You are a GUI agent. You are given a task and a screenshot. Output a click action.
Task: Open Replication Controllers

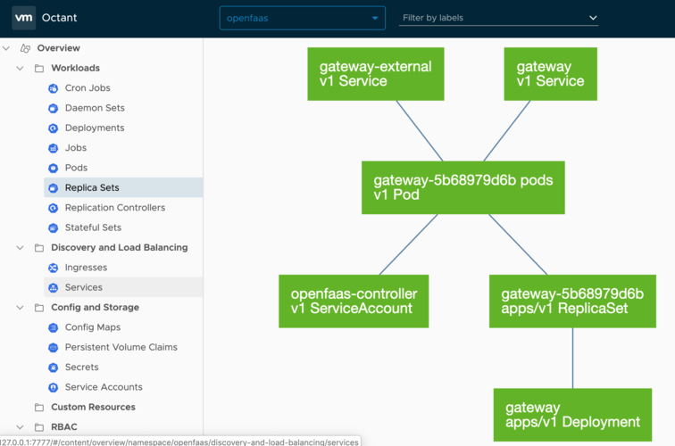[x=115, y=208]
